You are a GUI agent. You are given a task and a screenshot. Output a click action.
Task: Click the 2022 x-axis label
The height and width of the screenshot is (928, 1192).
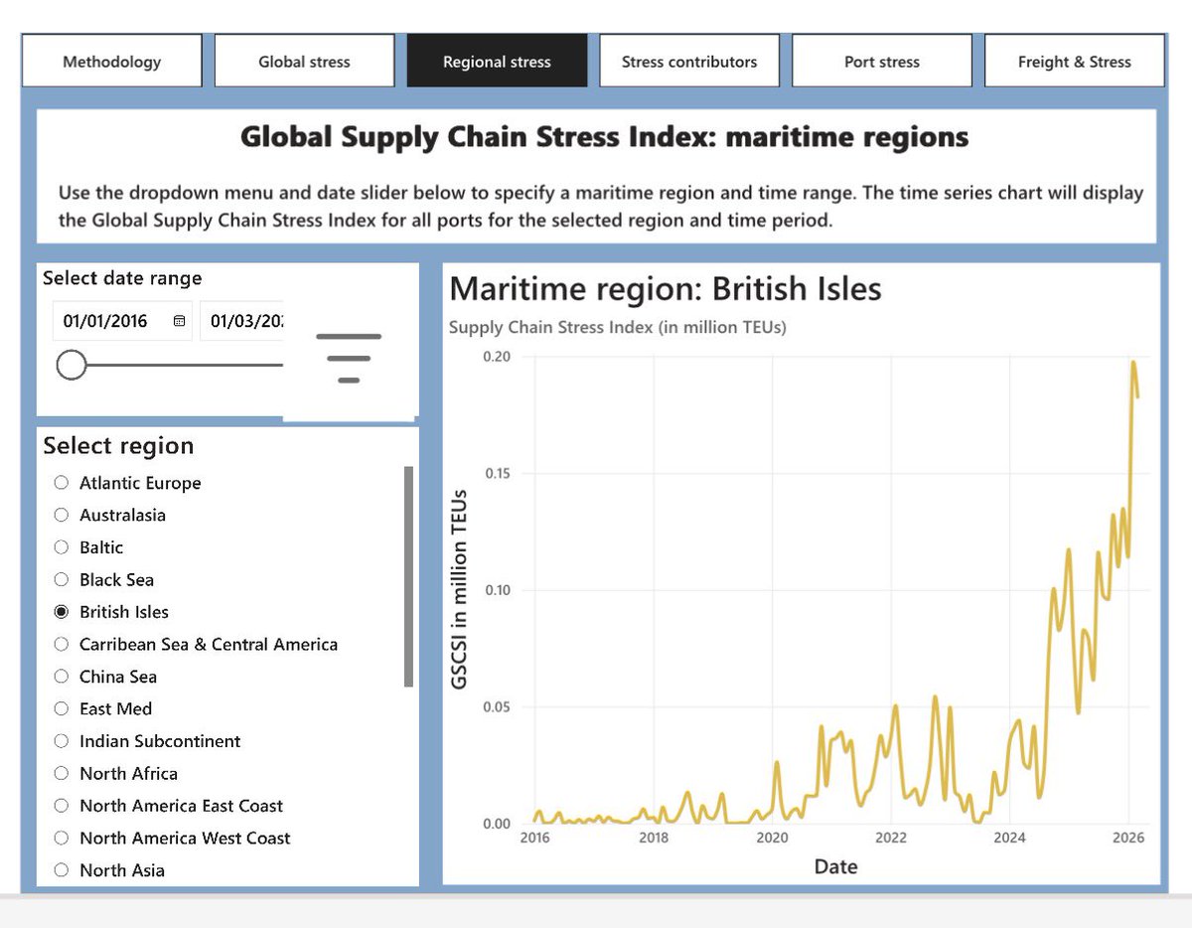click(891, 838)
